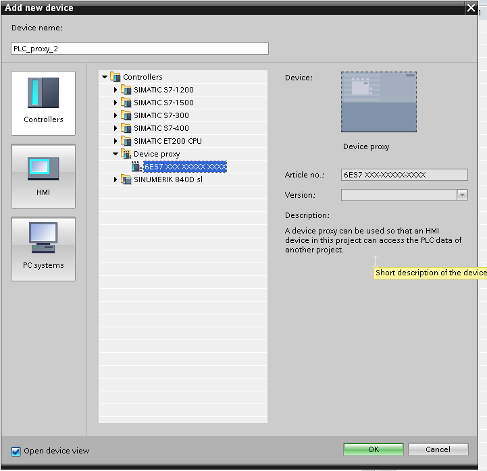
Task: Click the Article no. field
Action: [405, 175]
